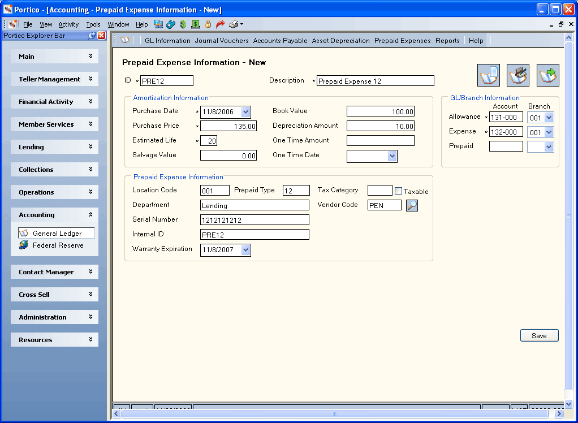578x423 pixels.
Task: Click the printer toolbar icon
Action: click(234, 24)
